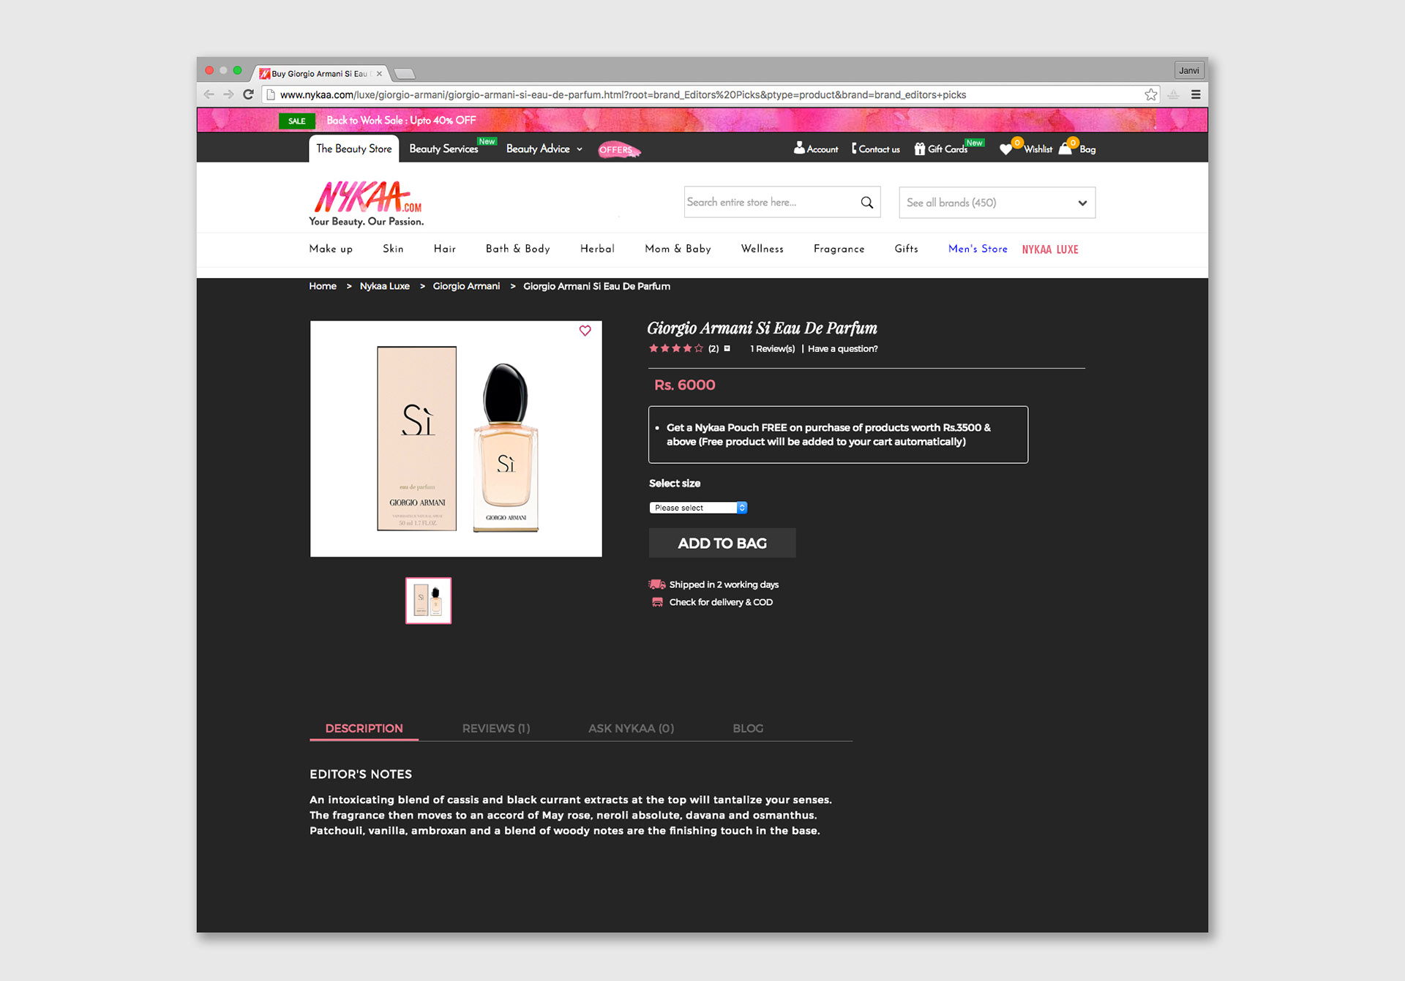Open The Beauty Store tab
This screenshot has height=981, width=1405.
point(354,149)
